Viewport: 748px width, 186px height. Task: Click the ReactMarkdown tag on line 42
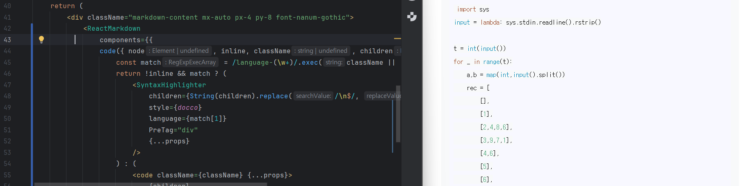(x=114, y=28)
